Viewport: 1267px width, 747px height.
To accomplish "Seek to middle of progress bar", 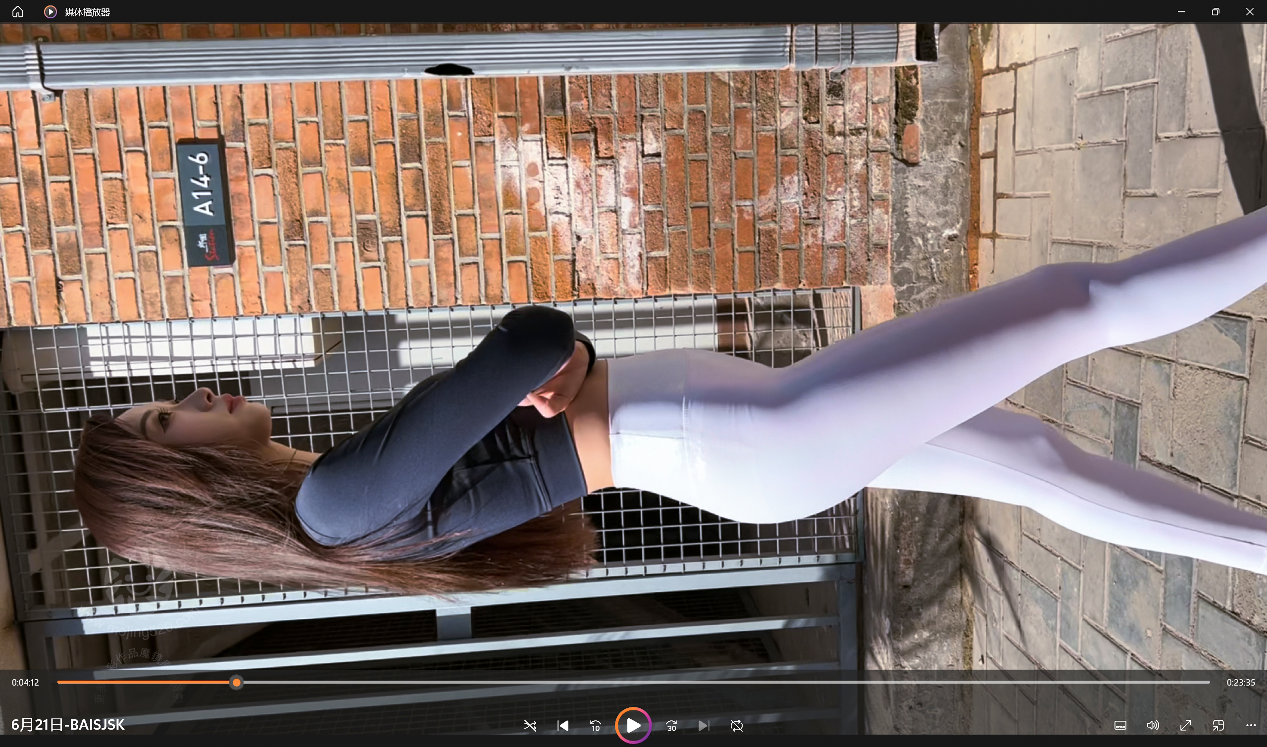I will (x=633, y=683).
